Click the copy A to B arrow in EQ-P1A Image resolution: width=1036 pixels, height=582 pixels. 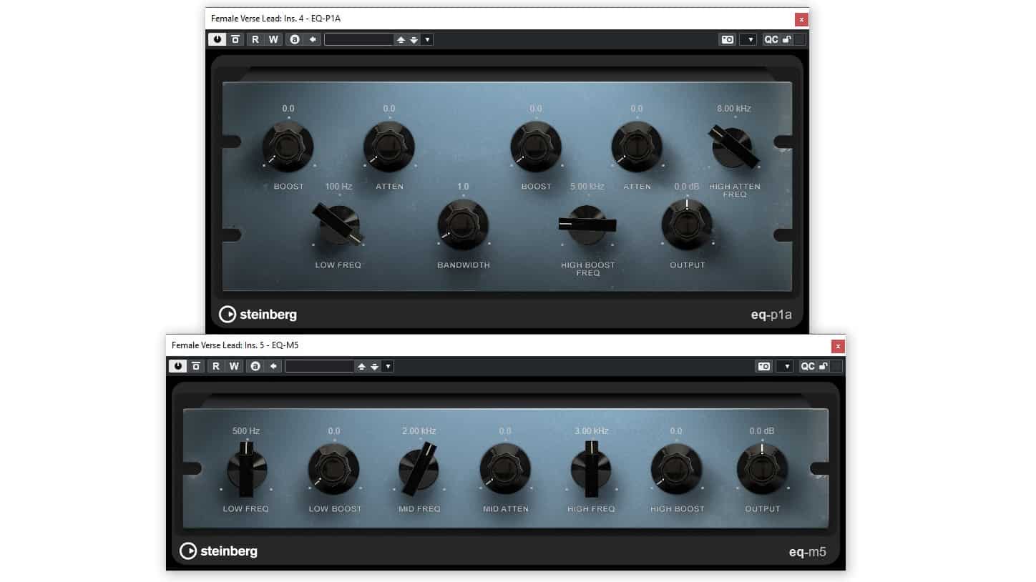click(313, 39)
